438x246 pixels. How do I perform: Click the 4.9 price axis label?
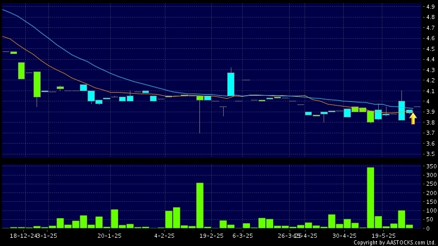430,7
